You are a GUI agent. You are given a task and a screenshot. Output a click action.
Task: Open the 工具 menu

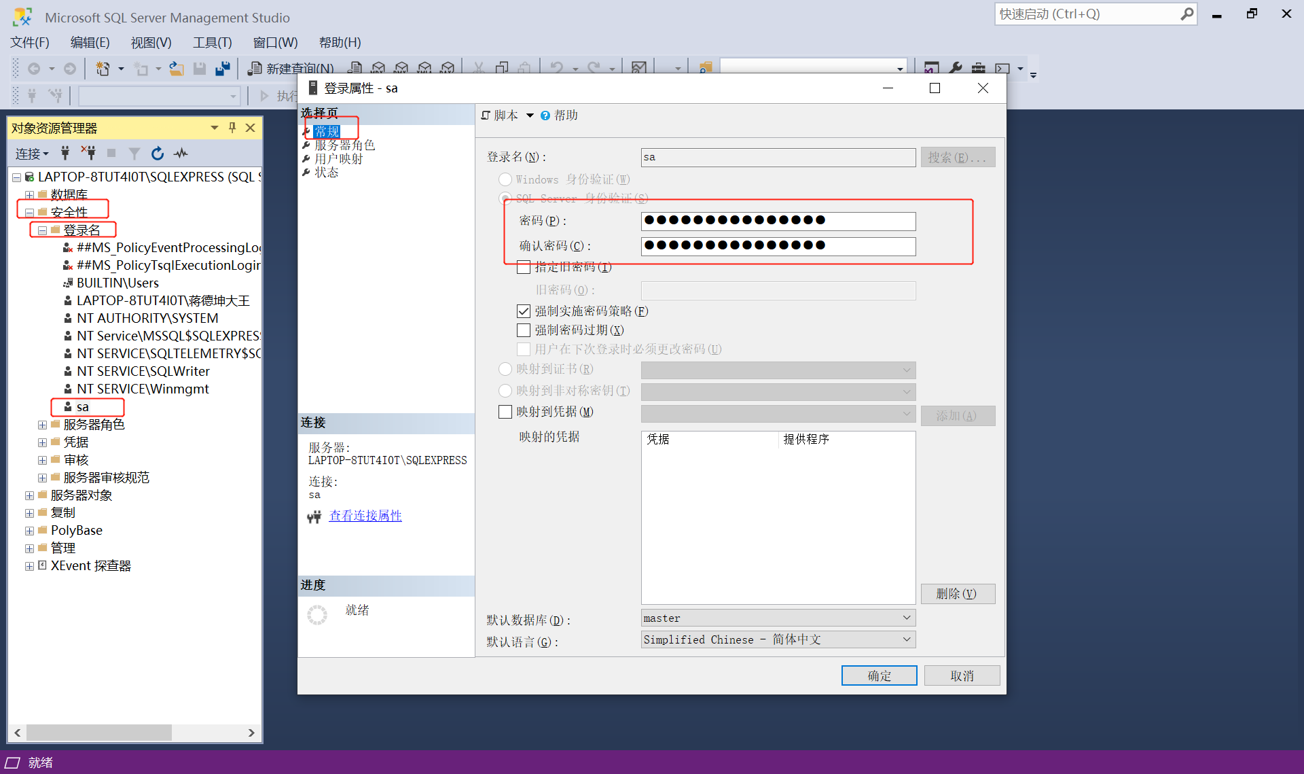click(x=212, y=42)
